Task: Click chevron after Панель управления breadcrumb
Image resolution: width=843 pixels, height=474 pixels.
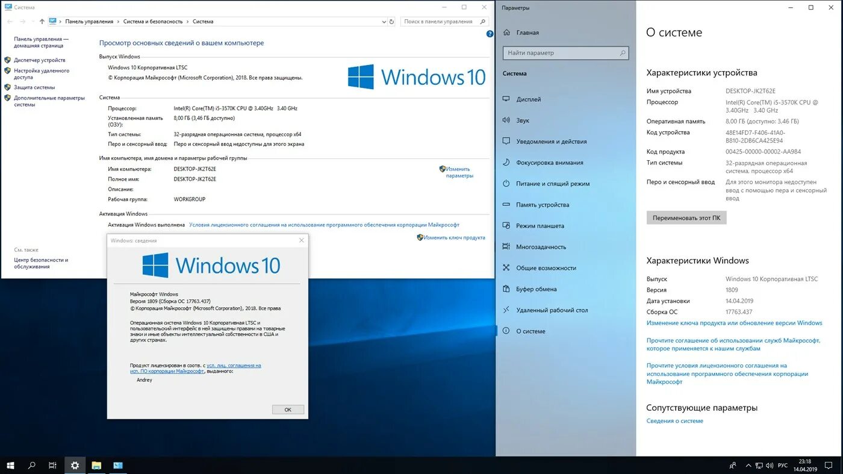Action: pos(118,22)
